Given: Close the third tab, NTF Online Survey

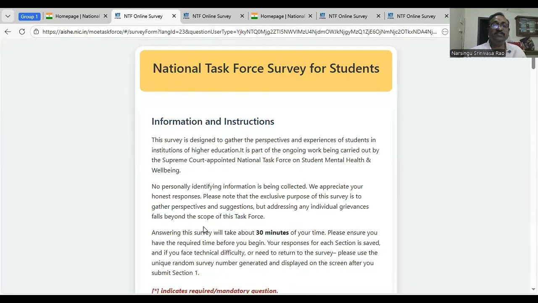Looking at the screenshot, I should tap(242, 16).
